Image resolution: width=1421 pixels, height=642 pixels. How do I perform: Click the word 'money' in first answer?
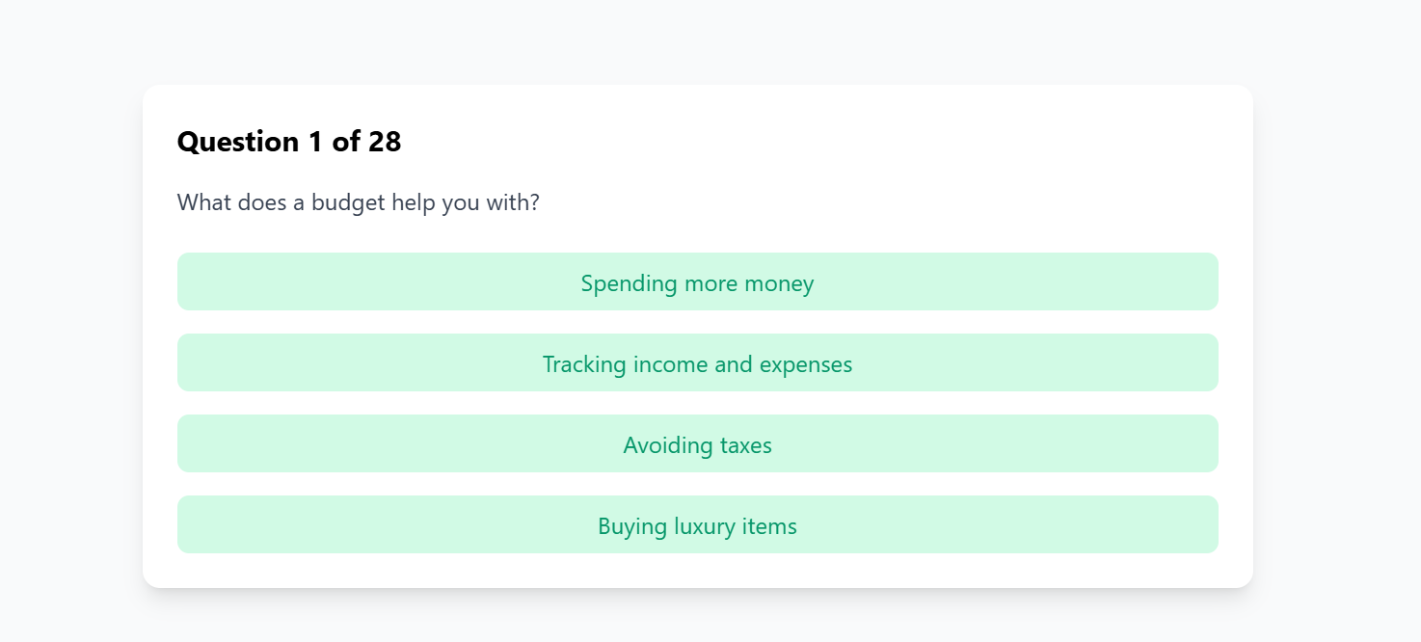pyautogui.click(x=784, y=283)
